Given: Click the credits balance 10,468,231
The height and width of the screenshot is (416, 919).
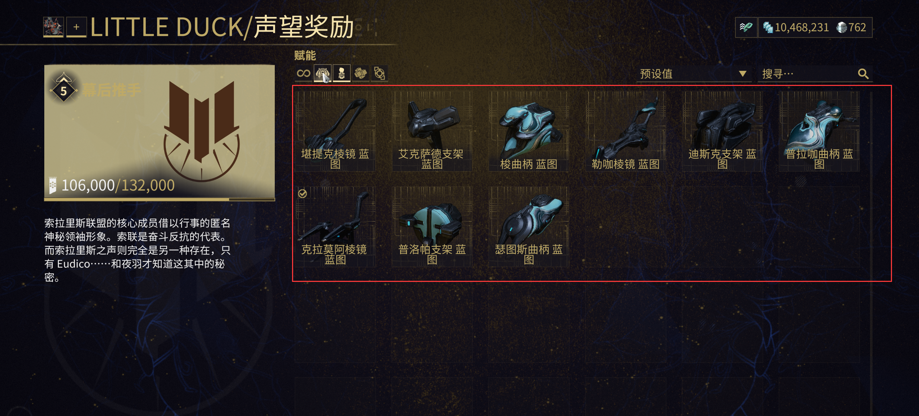Looking at the screenshot, I should click(x=796, y=27).
